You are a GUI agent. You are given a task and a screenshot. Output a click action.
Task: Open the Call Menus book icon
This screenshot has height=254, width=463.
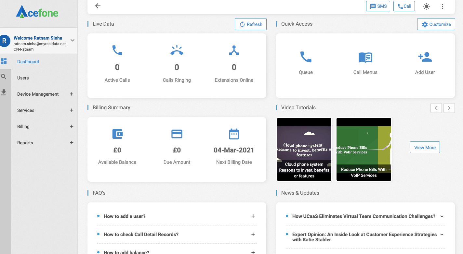(x=365, y=57)
